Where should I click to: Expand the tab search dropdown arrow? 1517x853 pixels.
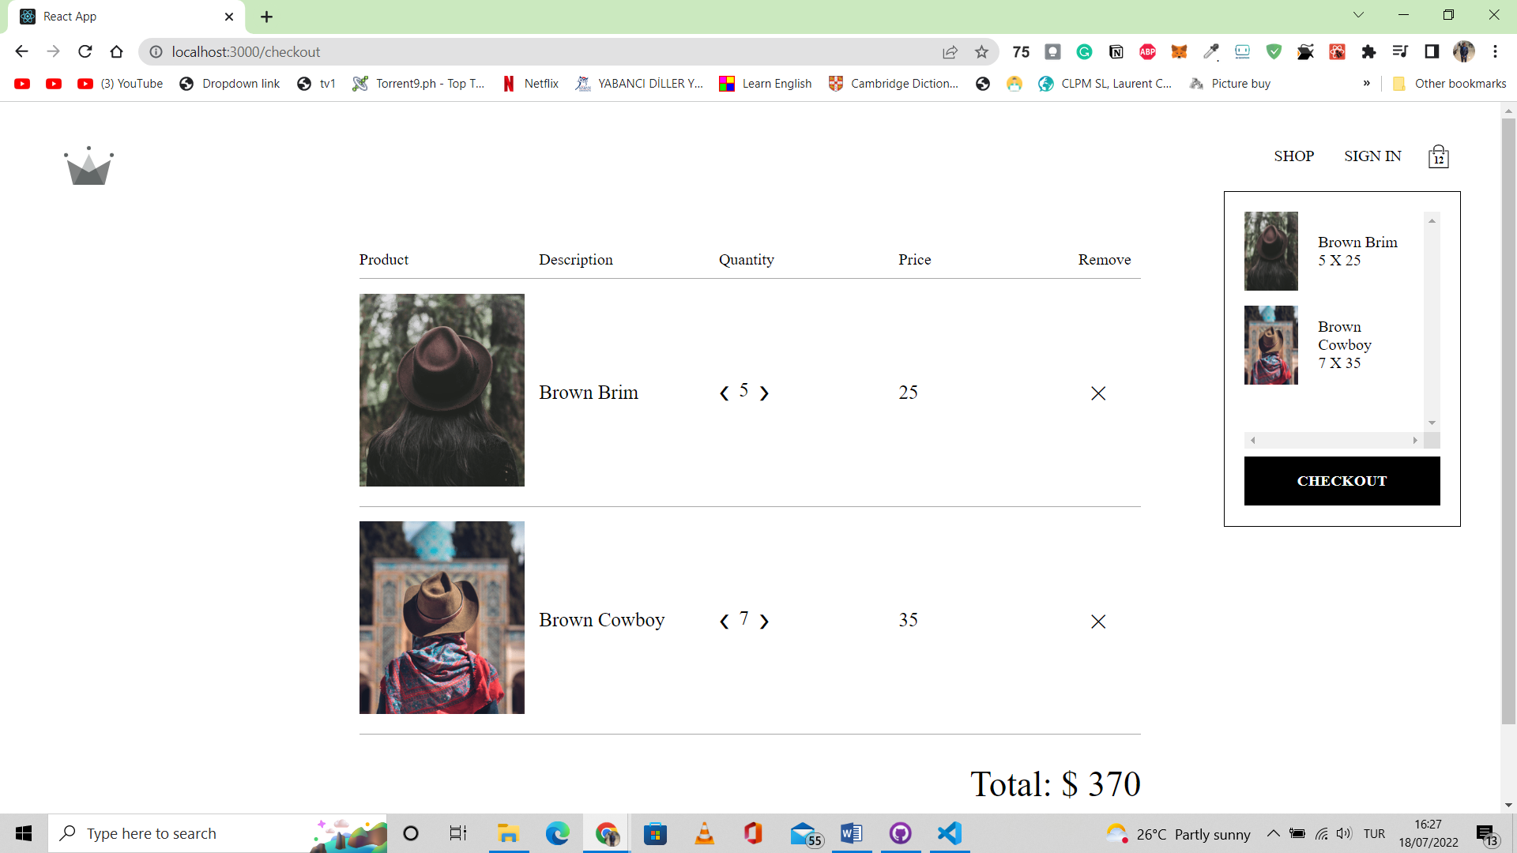pyautogui.click(x=1358, y=15)
